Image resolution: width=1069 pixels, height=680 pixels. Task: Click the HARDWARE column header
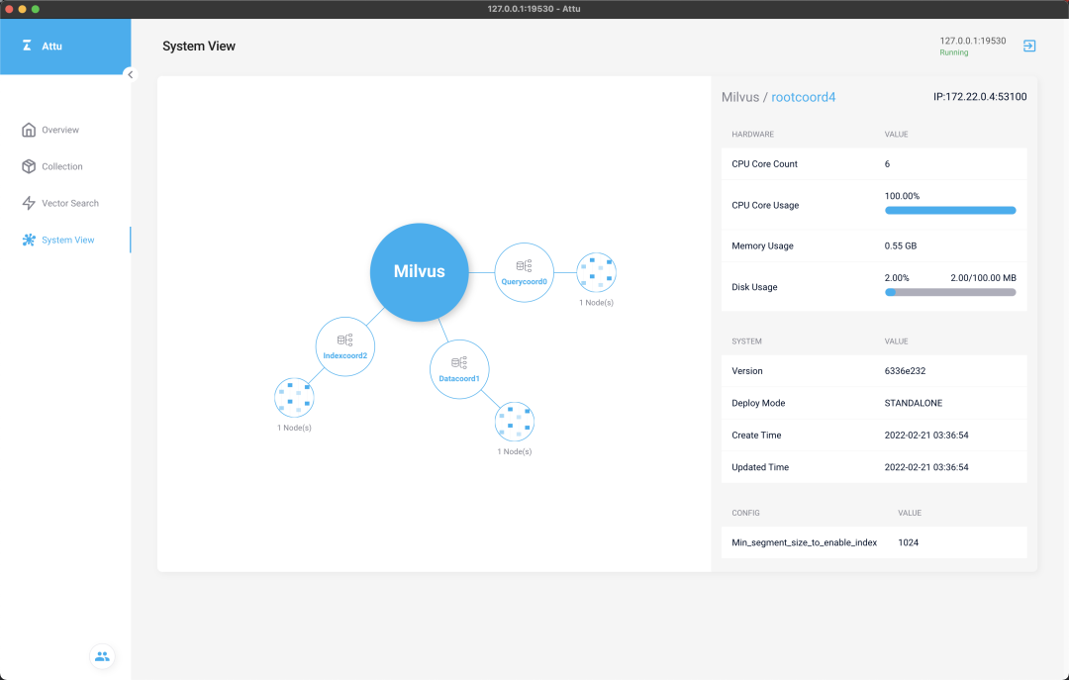click(752, 135)
